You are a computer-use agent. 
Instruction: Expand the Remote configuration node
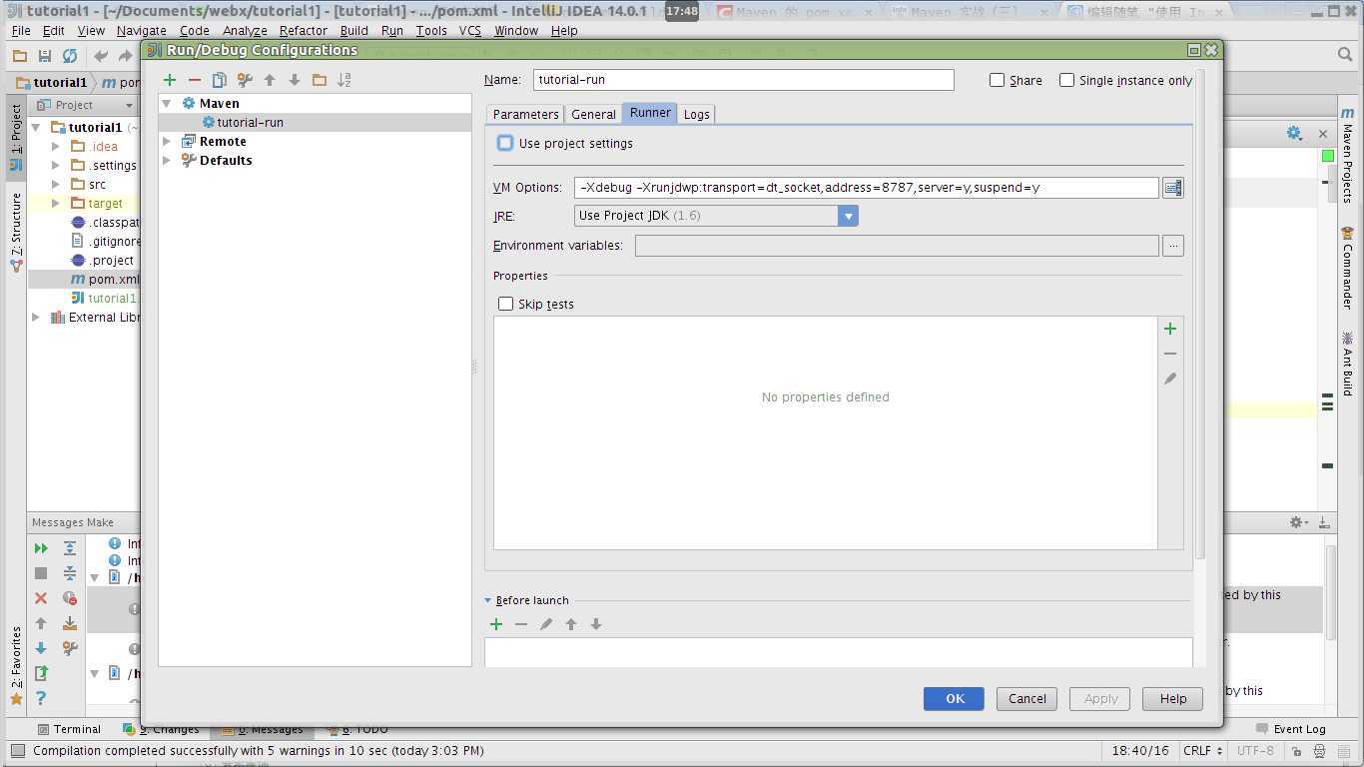click(167, 142)
